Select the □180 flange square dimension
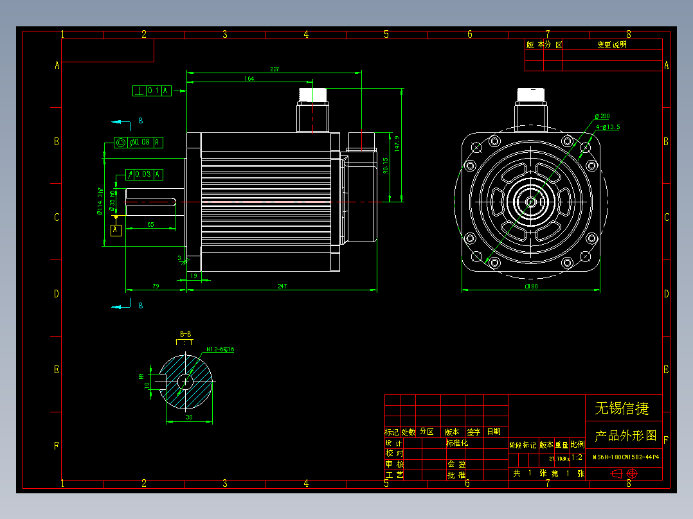Viewport: 693px width, 519px height. pos(531,286)
